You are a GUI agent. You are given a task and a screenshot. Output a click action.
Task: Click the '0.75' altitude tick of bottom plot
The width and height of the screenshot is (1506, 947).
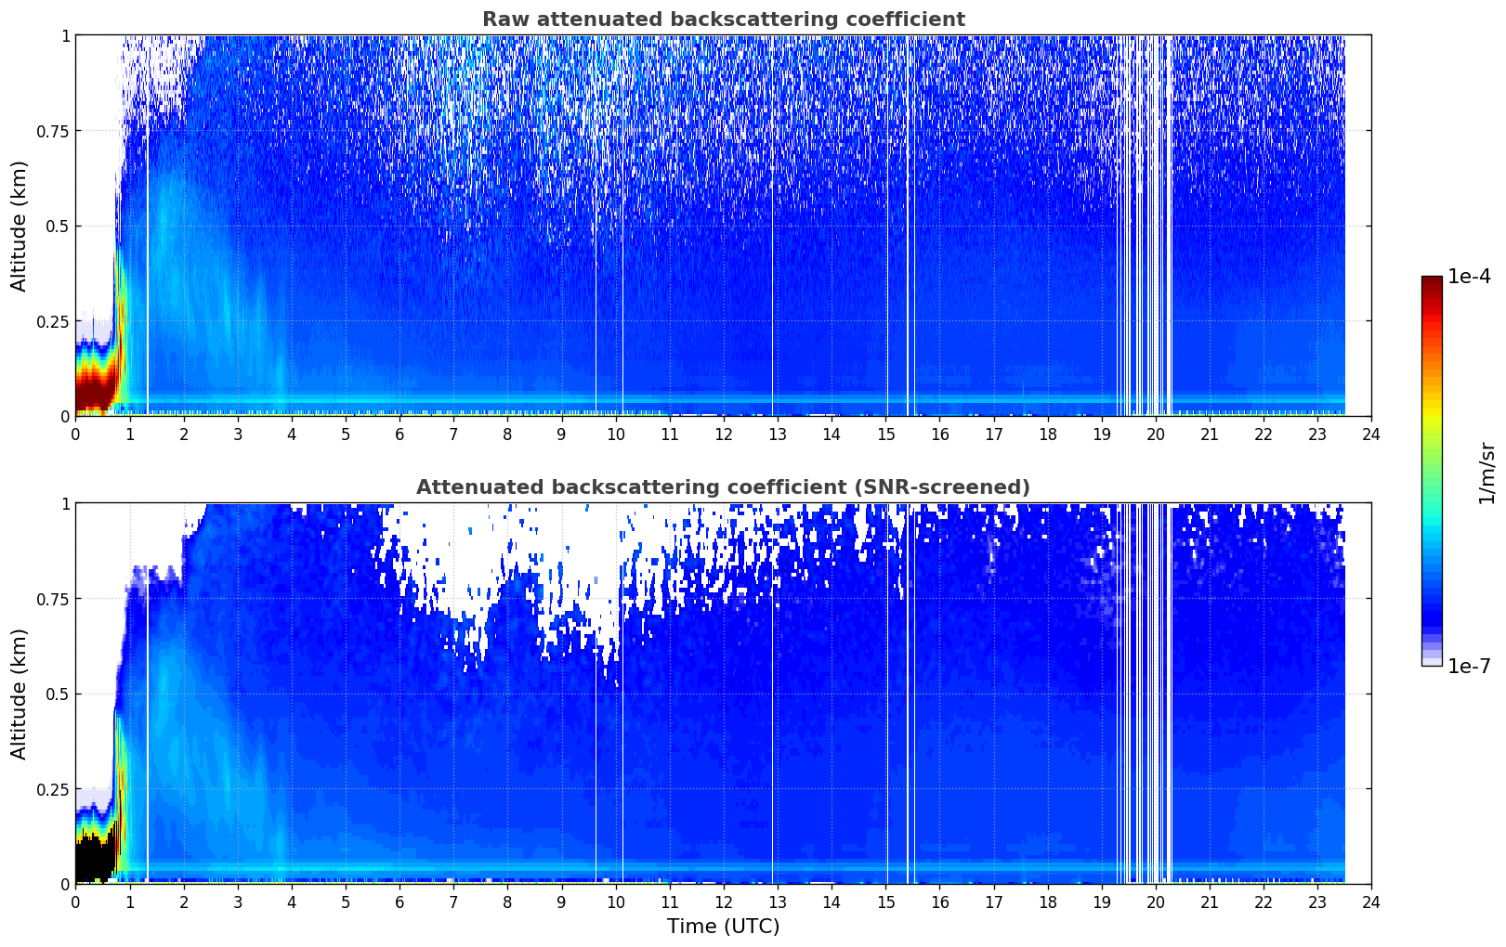point(53,599)
